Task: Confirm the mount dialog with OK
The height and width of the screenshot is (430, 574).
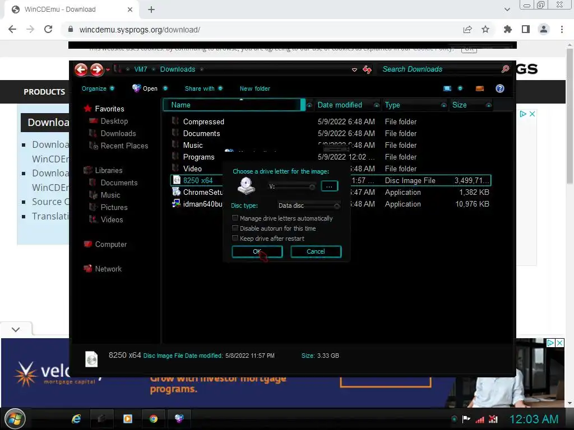Action: [x=257, y=251]
